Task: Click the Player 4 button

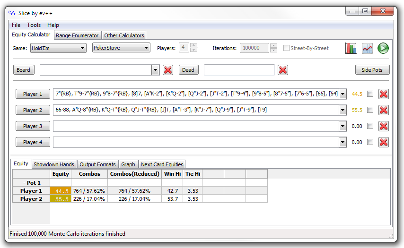Action: point(33,142)
